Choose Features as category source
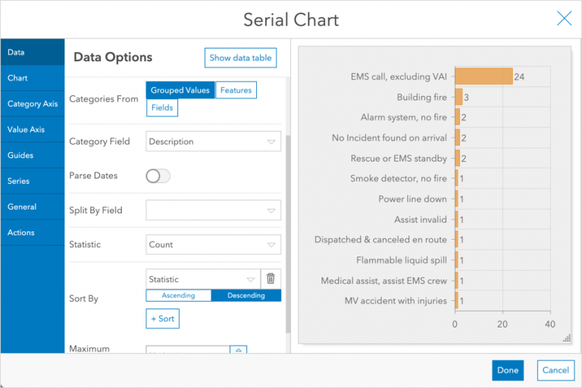Viewport: 582px width, 388px height. pyautogui.click(x=236, y=90)
